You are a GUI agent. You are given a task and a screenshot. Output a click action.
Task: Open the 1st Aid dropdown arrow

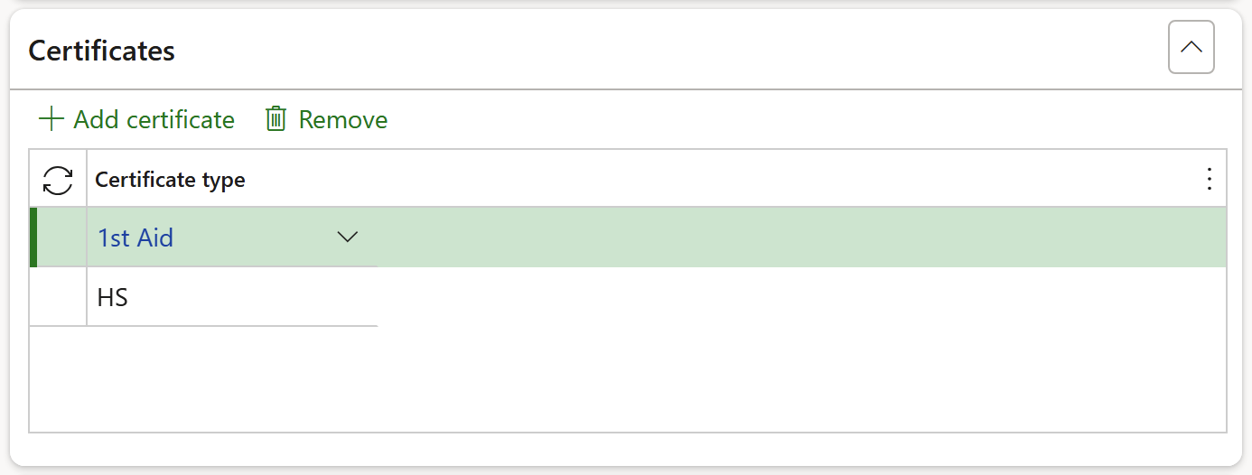click(x=347, y=237)
